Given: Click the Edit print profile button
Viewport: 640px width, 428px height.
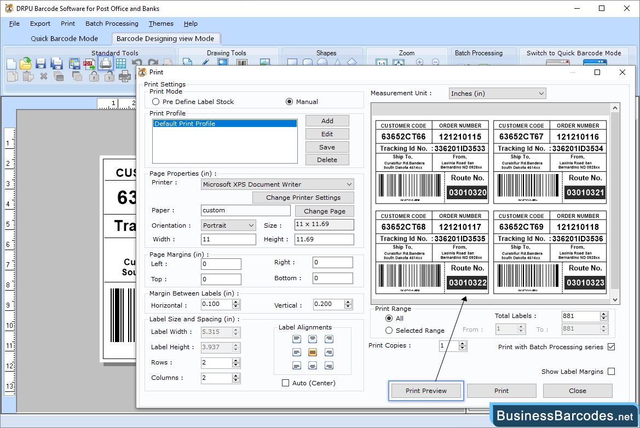Looking at the screenshot, I should pyautogui.click(x=327, y=134).
